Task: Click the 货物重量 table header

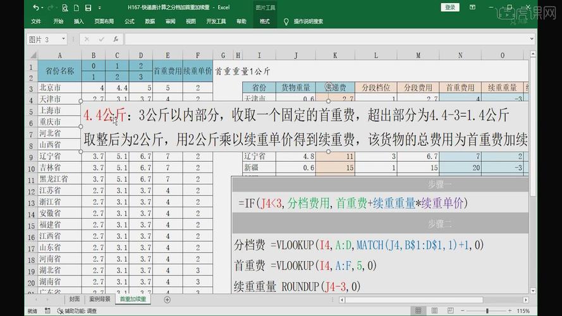Action: 296,87
